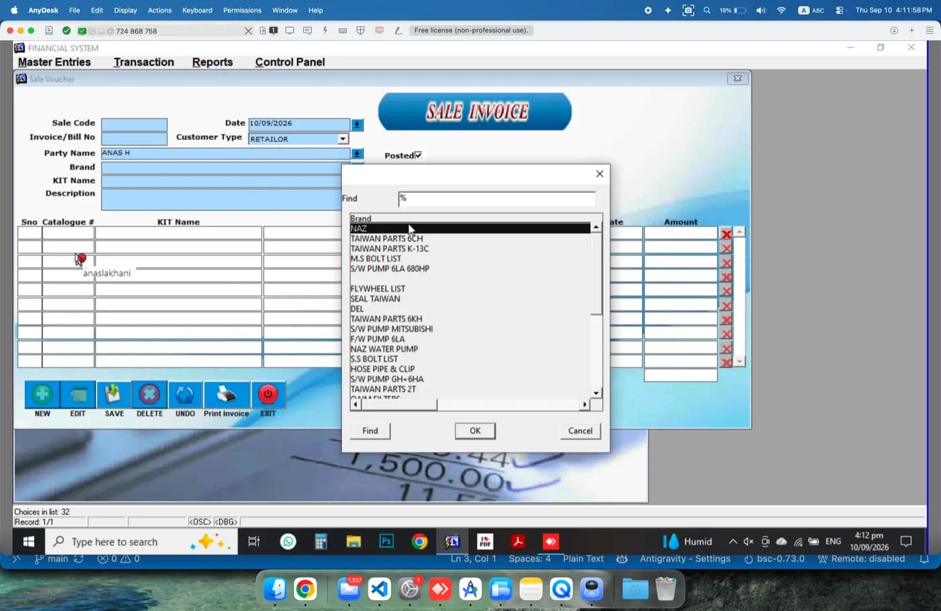The height and width of the screenshot is (611, 941).
Task: Open the Calculator in the Windows taskbar
Action: (x=321, y=541)
